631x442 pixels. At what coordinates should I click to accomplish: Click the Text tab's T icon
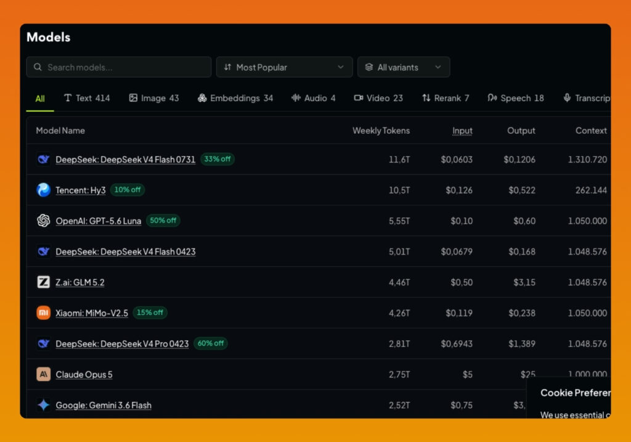pyautogui.click(x=68, y=98)
